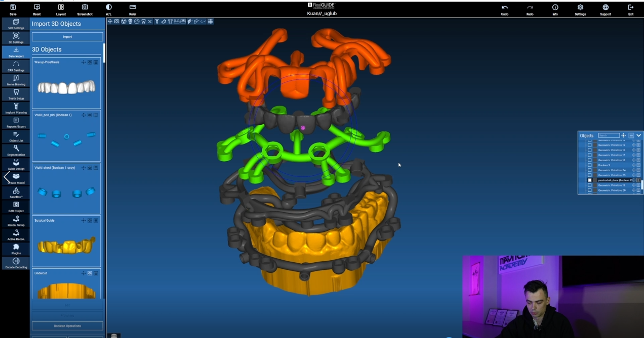The height and width of the screenshot is (338, 644).
Task: Open Object List in the sidebar
Action: [16, 136]
